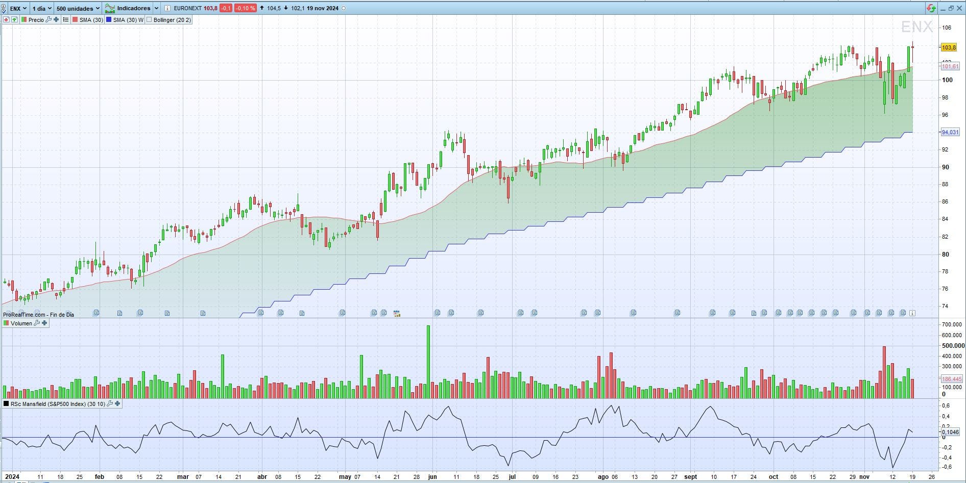Click the 0,1046 RSc value tag
The image size is (966, 483).
(950, 432)
